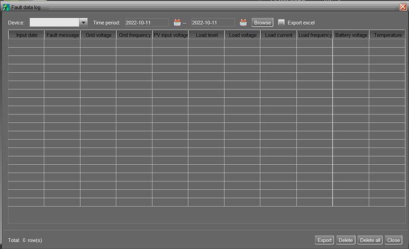
Task: Click the Close button at bottom
Action: pos(394,240)
